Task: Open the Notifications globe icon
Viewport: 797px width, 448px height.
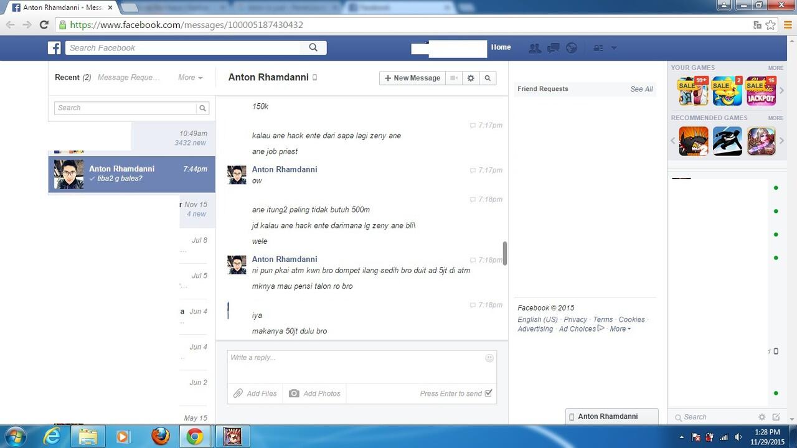Action: 572,48
